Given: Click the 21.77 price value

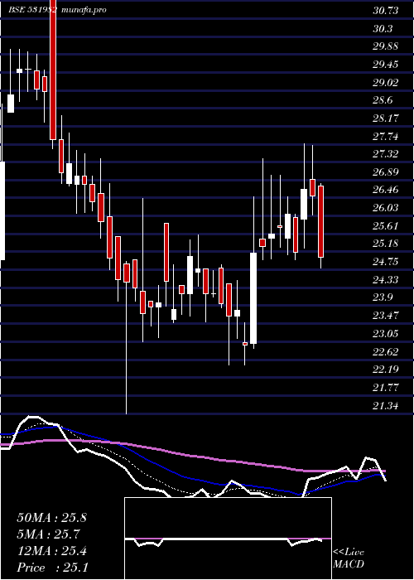Looking at the screenshot, I should pos(386,388).
